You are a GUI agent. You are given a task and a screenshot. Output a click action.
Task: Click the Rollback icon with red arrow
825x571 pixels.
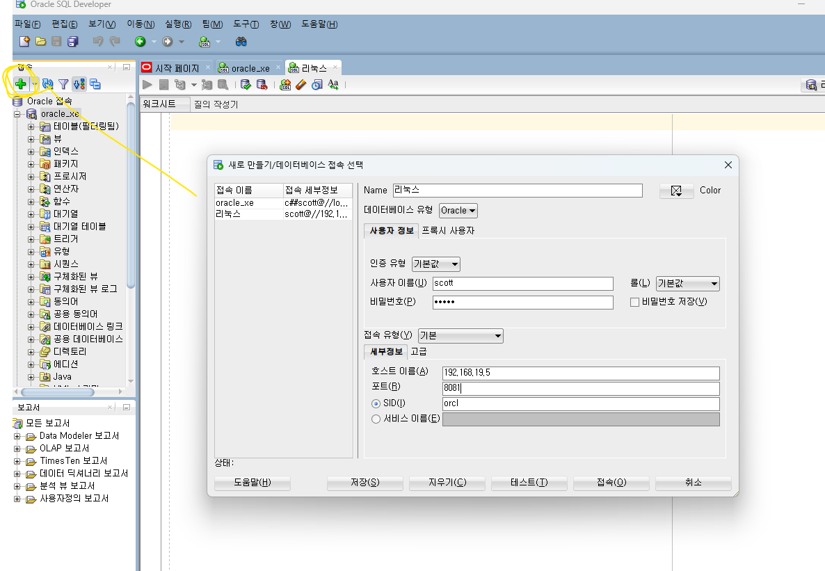point(262,85)
